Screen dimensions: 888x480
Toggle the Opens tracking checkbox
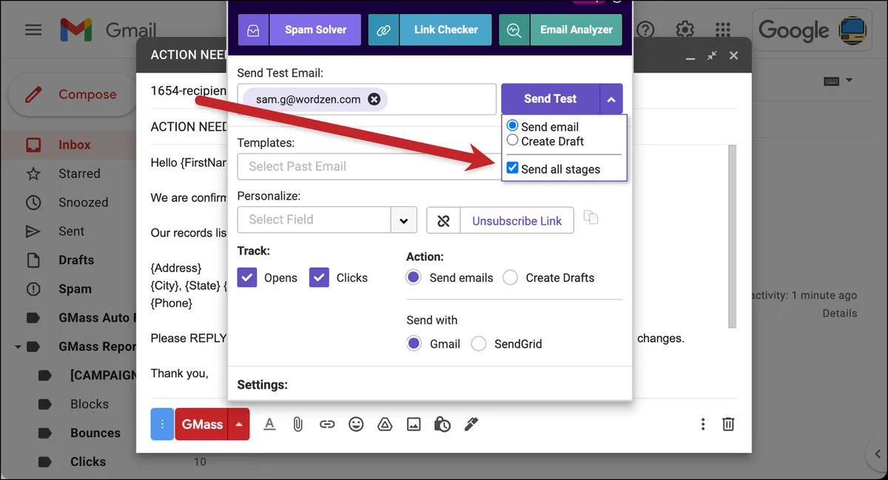[x=247, y=277]
